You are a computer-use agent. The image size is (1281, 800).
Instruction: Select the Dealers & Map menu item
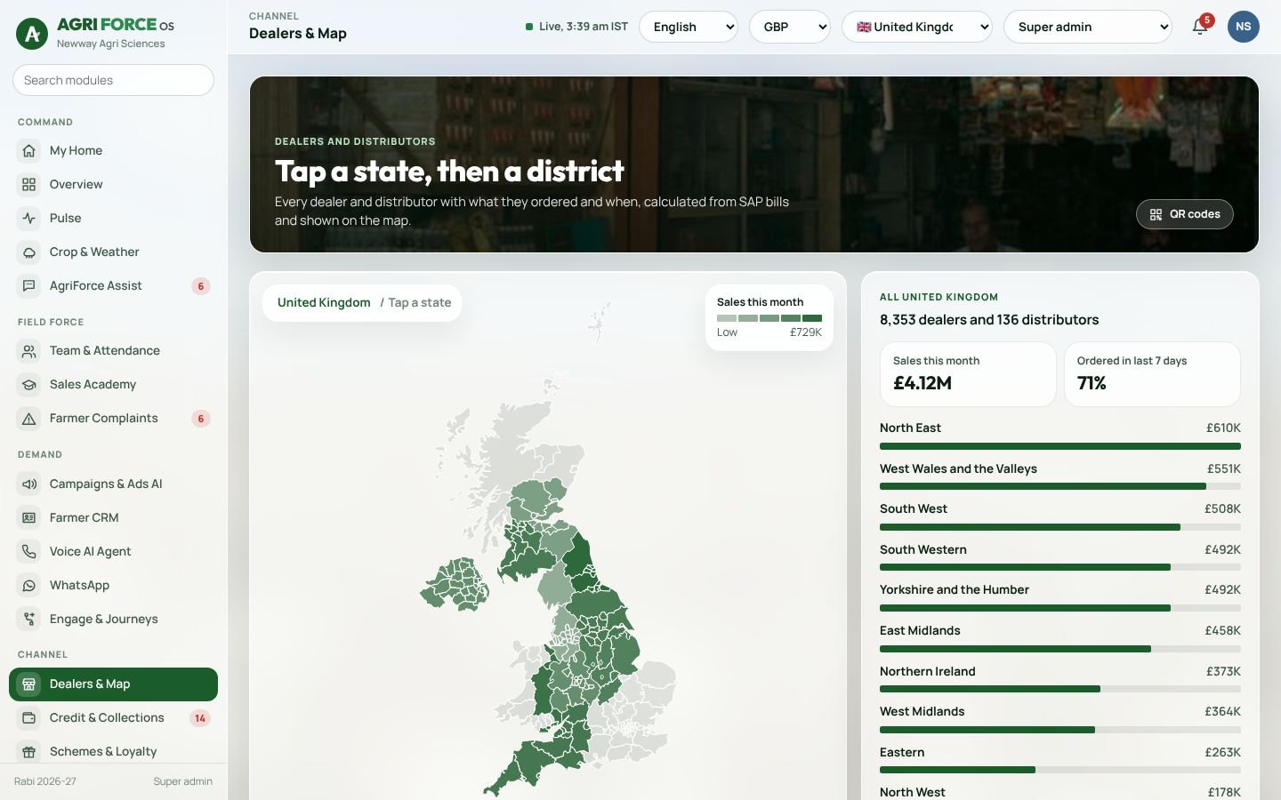[113, 684]
